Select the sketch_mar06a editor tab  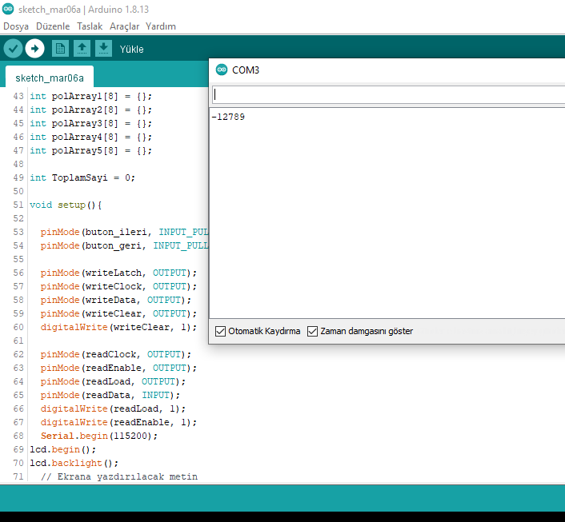click(x=50, y=78)
